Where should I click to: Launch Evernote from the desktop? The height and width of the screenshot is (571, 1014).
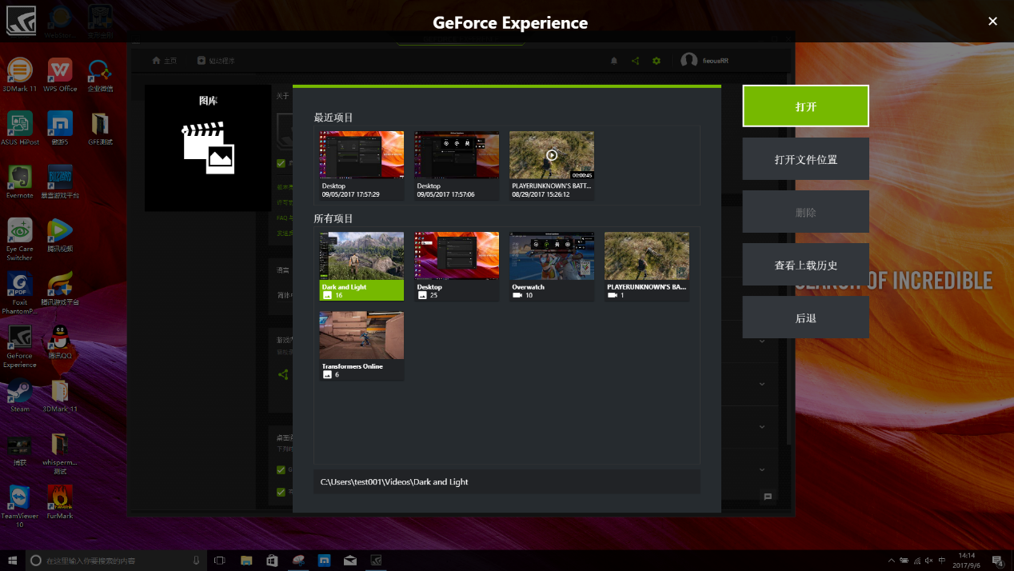tap(19, 182)
